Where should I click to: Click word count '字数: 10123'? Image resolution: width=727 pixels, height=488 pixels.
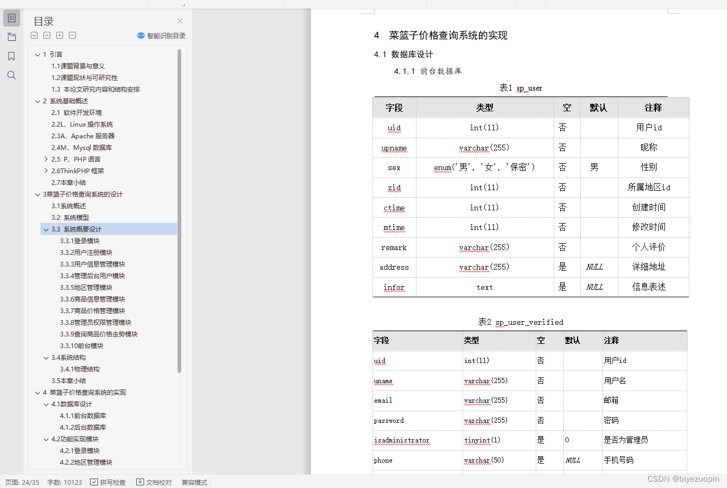(65, 482)
